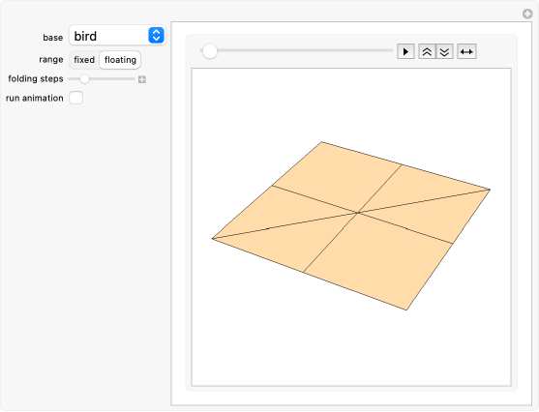Select the floating range option
Screen dimensions: 539x412
(x=120, y=60)
